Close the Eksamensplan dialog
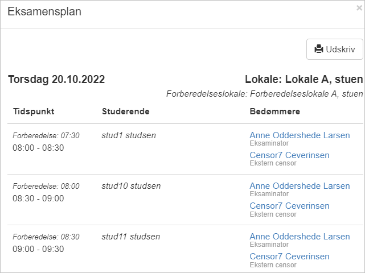Screen dimensions: 365x273 point(359,8)
